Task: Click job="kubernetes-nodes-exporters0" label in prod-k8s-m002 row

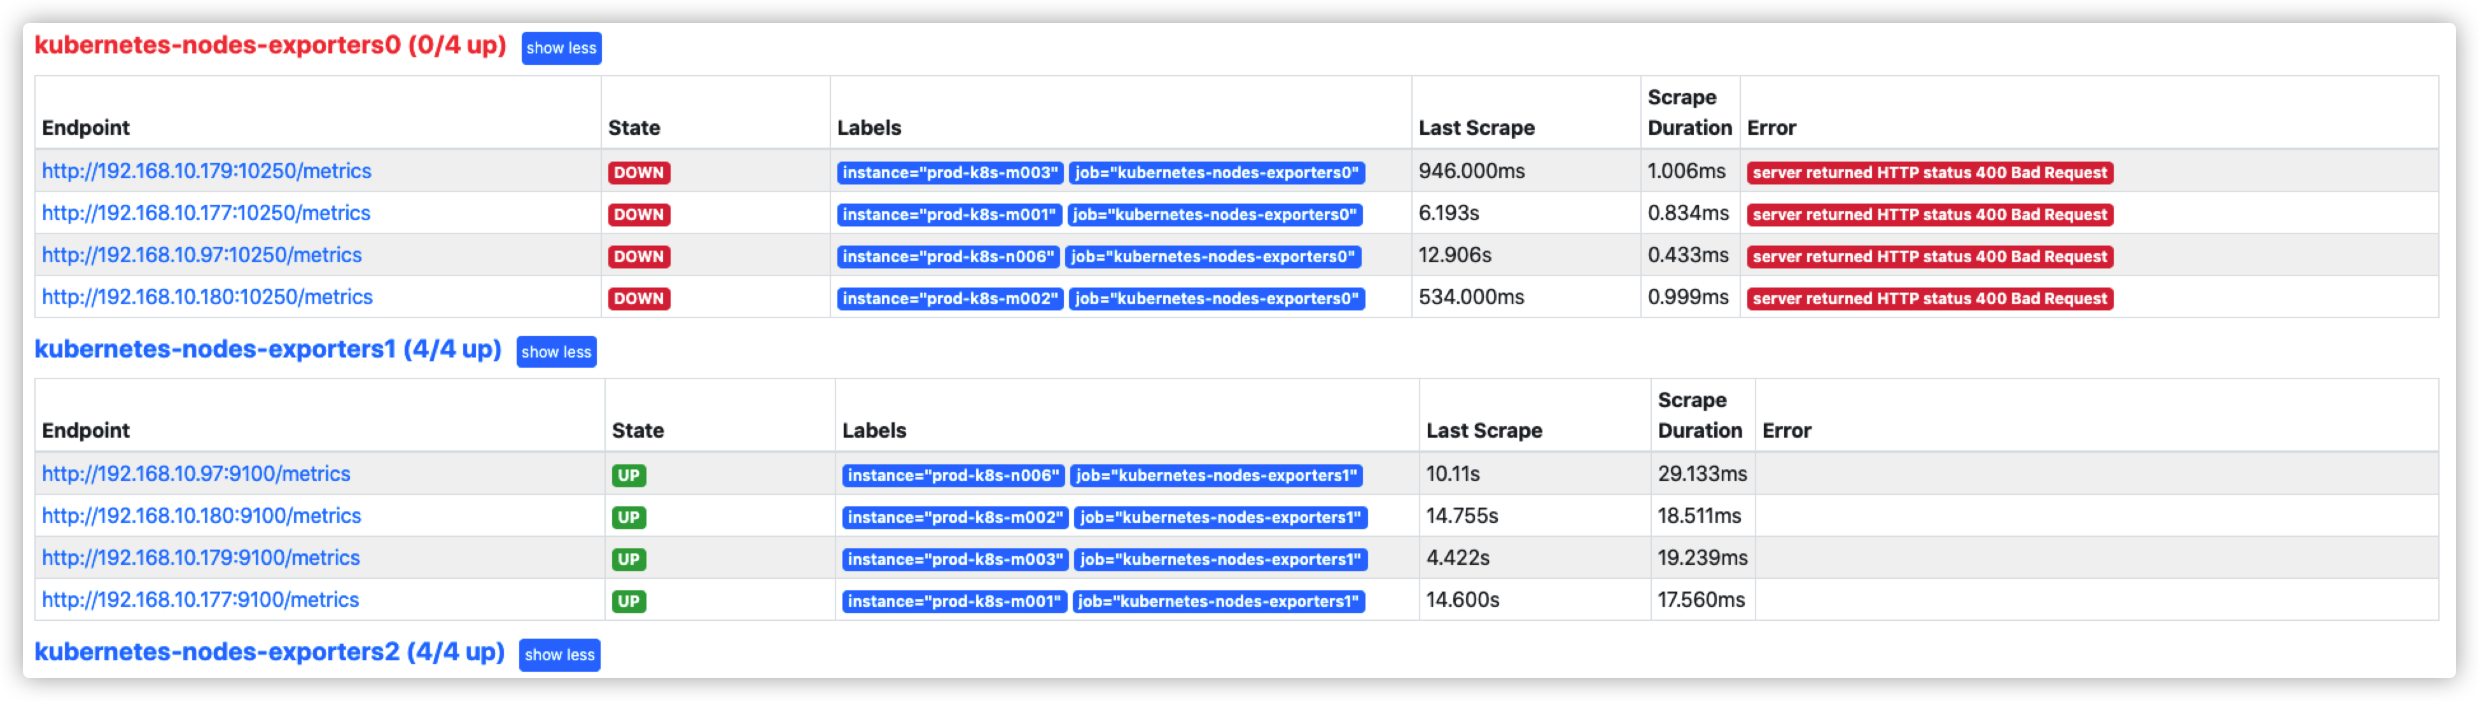Action: 1217,299
